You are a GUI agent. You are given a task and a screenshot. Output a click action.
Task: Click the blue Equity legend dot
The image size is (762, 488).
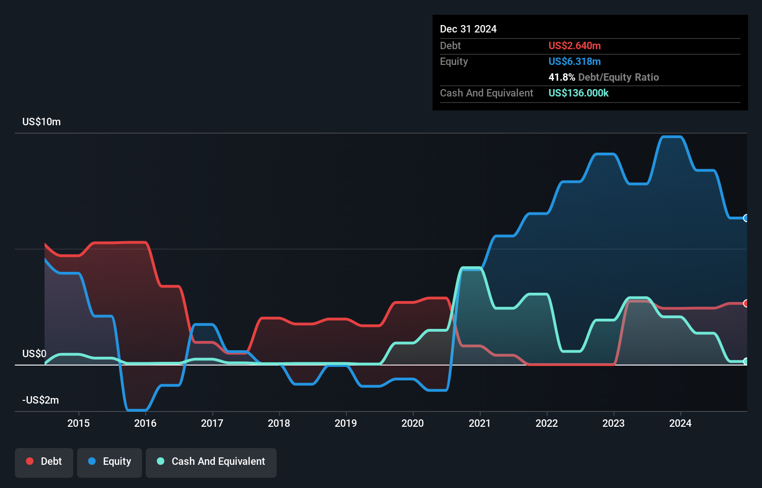tap(92, 461)
